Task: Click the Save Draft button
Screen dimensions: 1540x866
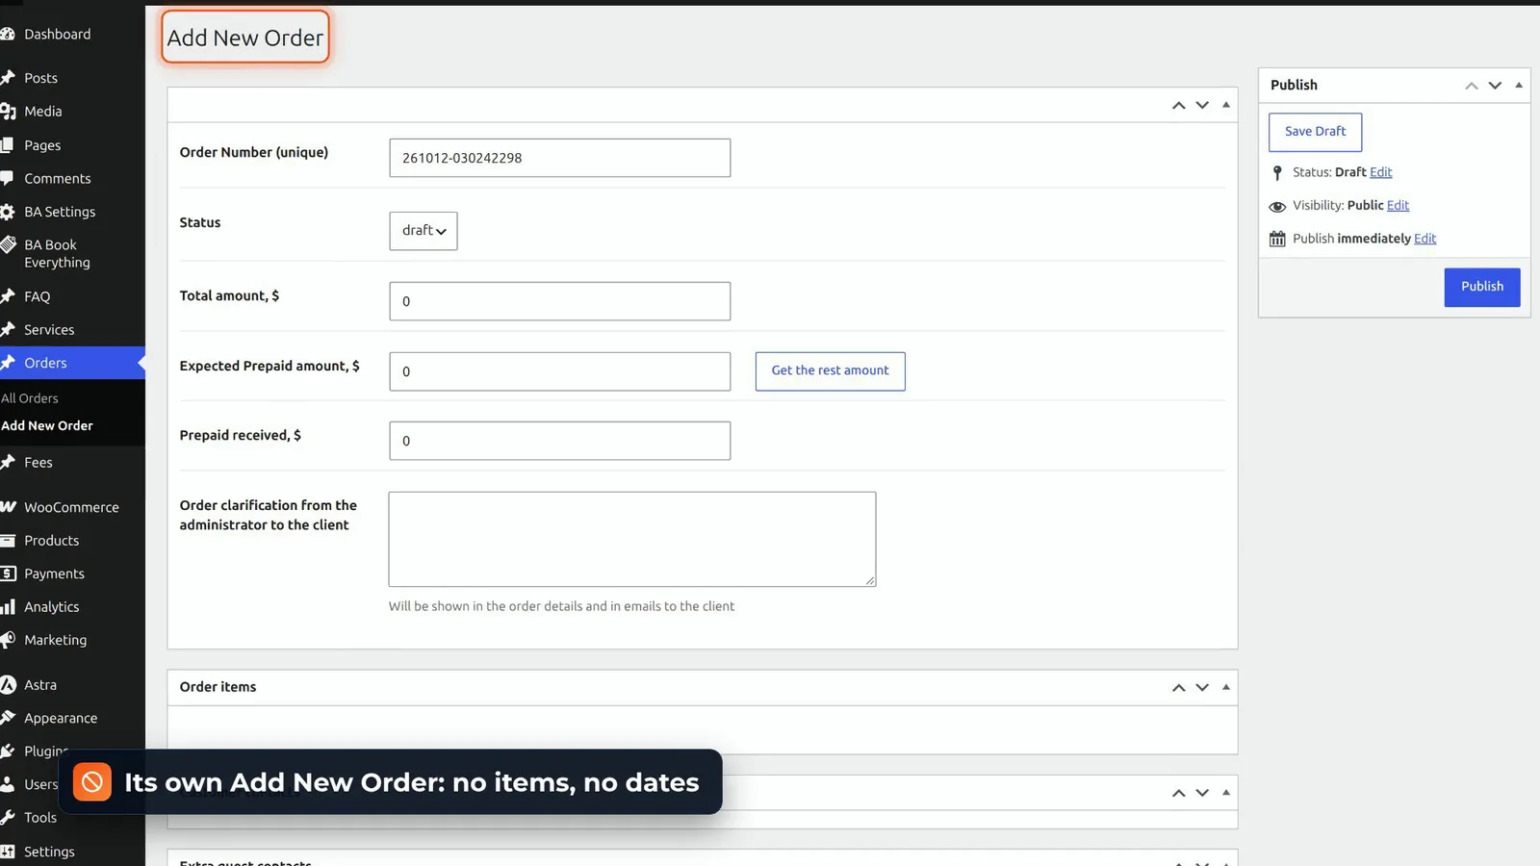Action: tap(1315, 132)
